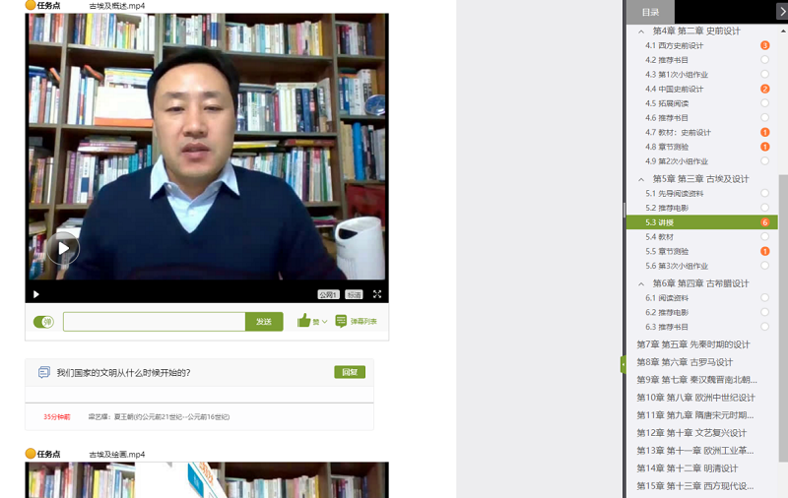Click the large play button overlay on video

(63, 249)
